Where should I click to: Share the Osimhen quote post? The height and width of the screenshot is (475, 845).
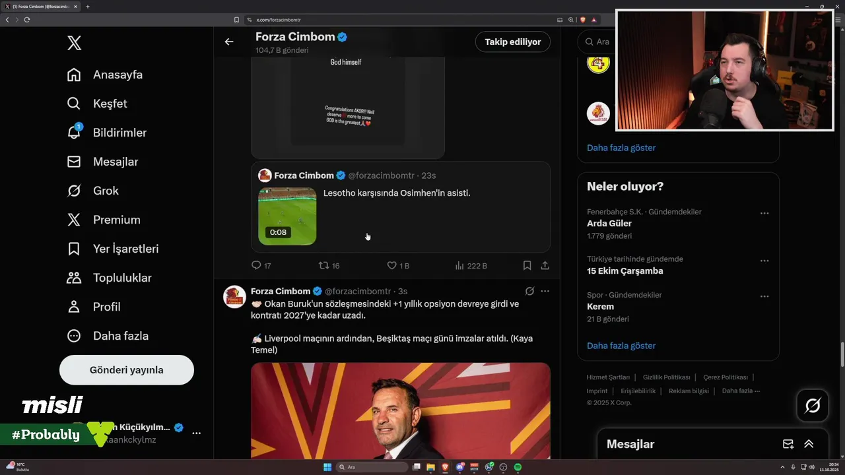[545, 265]
